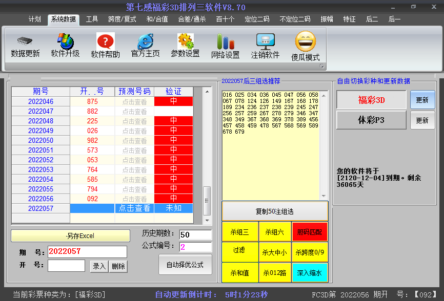Screen dimensions: 444x301
Task: Click 点击查看 in row 2022053
Action: [134, 169]
